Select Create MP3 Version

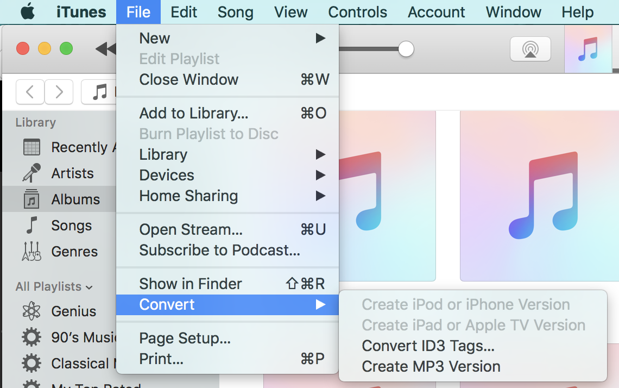coord(472,366)
